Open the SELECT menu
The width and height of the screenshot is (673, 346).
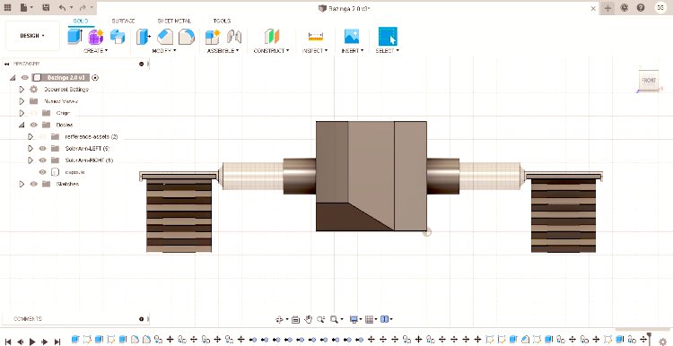pos(387,50)
